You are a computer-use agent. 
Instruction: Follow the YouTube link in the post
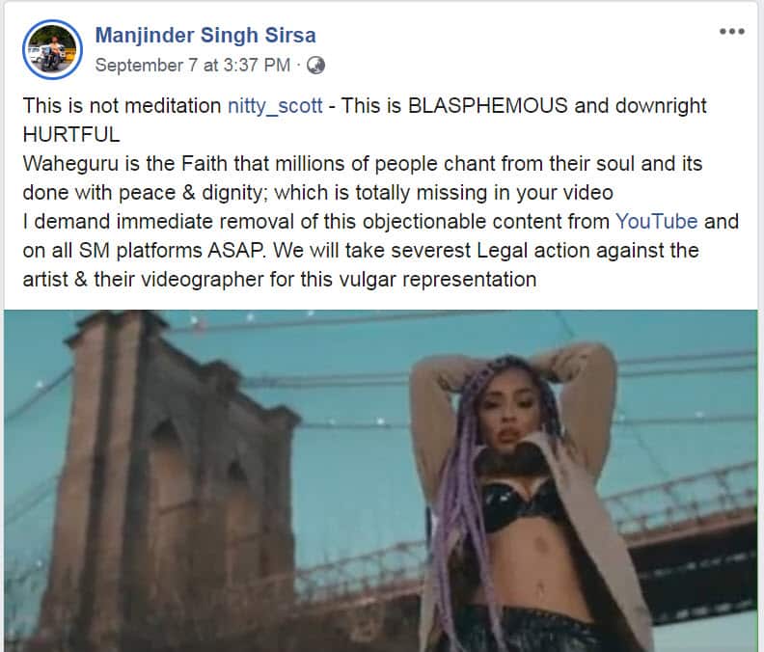tap(656, 222)
